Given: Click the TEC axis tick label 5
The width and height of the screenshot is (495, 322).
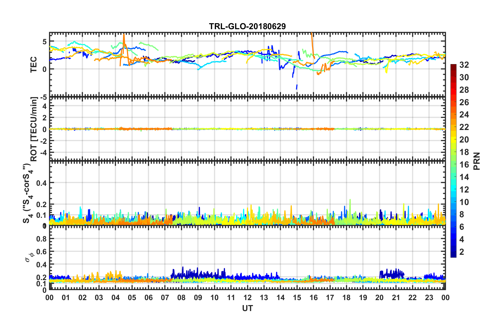Looking at the screenshot, I should click(x=45, y=42).
